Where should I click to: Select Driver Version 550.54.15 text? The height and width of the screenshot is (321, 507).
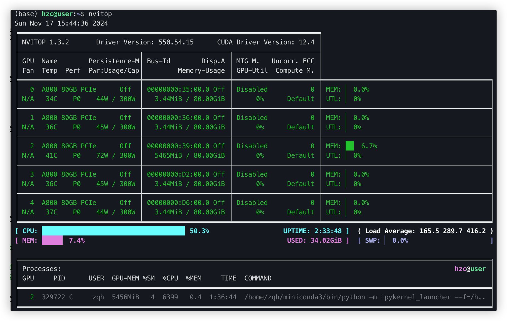(145, 42)
